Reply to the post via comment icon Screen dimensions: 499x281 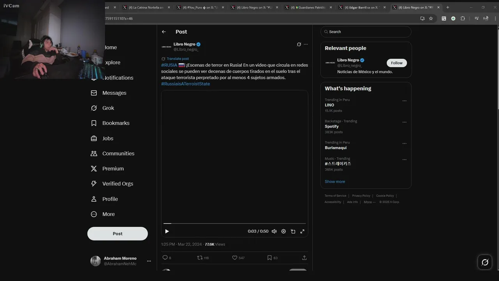pyautogui.click(x=165, y=258)
